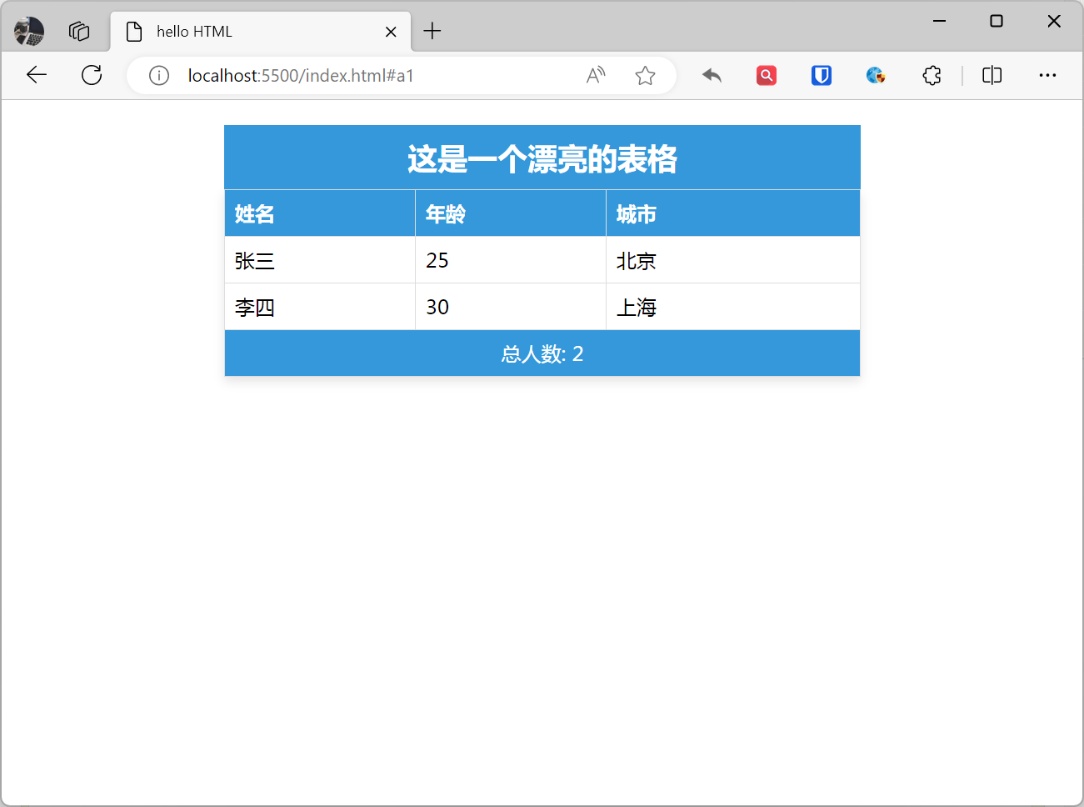Image resolution: width=1084 pixels, height=807 pixels.
Task: Open the tab actions menu
Action: pyautogui.click(x=79, y=31)
